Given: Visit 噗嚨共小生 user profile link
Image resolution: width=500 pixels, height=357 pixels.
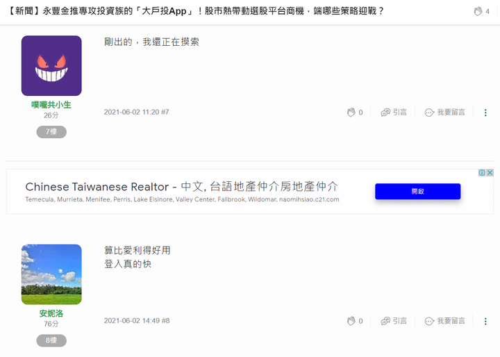Looking at the screenshot, I should [x=51, y=105].
